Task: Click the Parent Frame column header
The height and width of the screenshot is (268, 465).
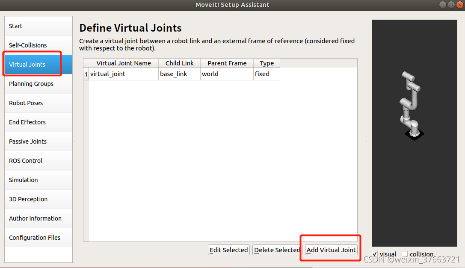Action: point(227,63)
